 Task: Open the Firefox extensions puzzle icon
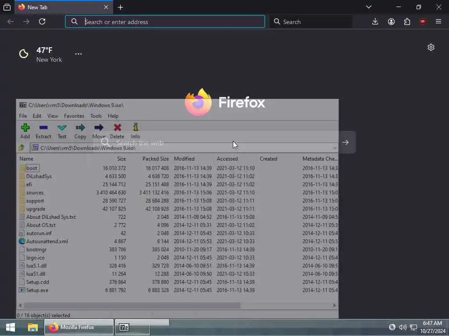(407, 22)
